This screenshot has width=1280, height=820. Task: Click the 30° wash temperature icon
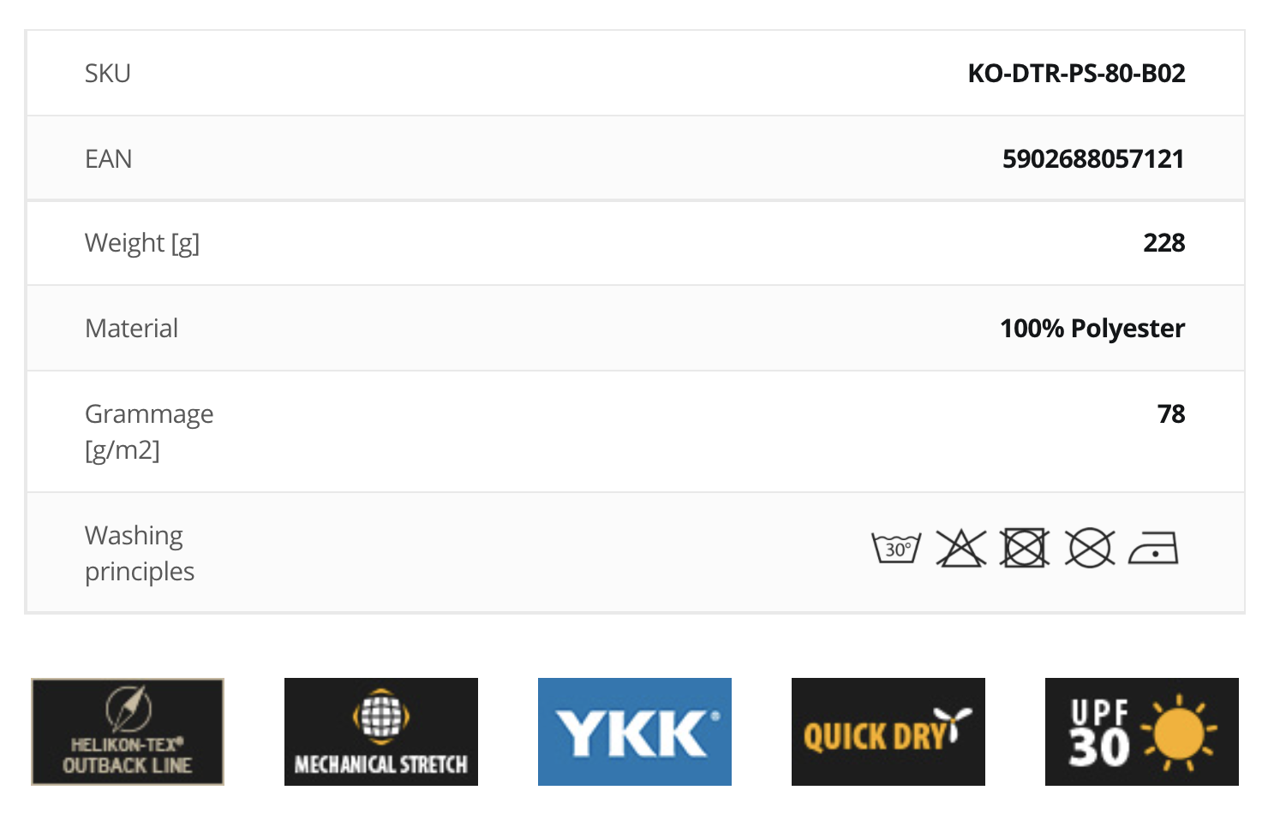coord(896,548)
